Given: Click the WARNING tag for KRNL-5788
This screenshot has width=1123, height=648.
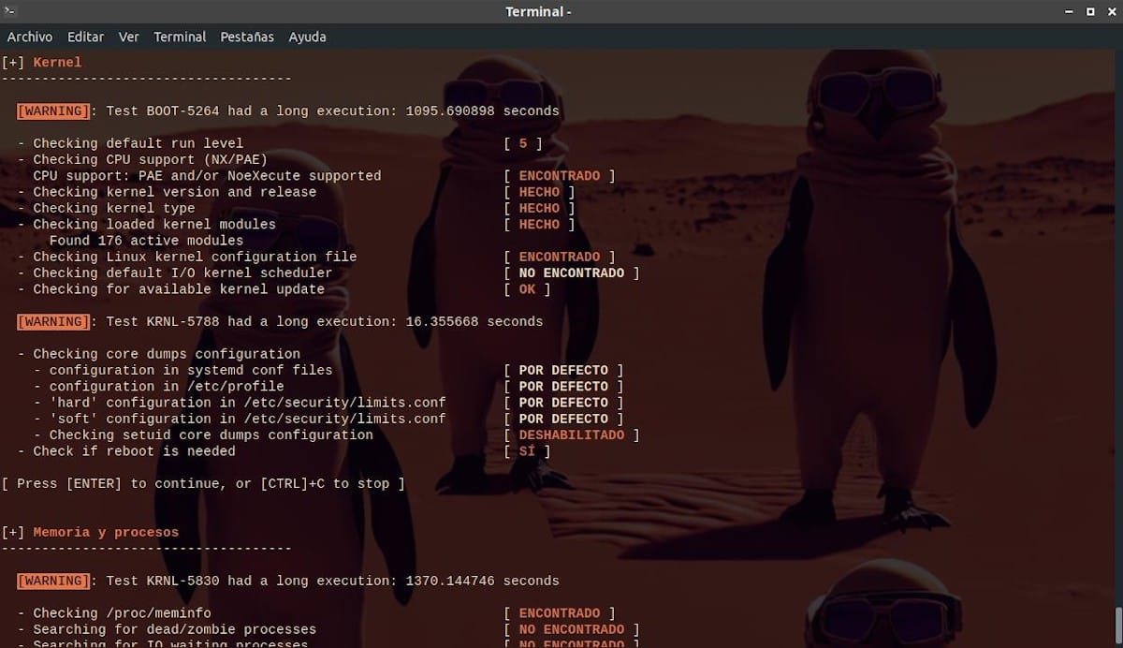Looking at the screenshot, I should point(53,322).
